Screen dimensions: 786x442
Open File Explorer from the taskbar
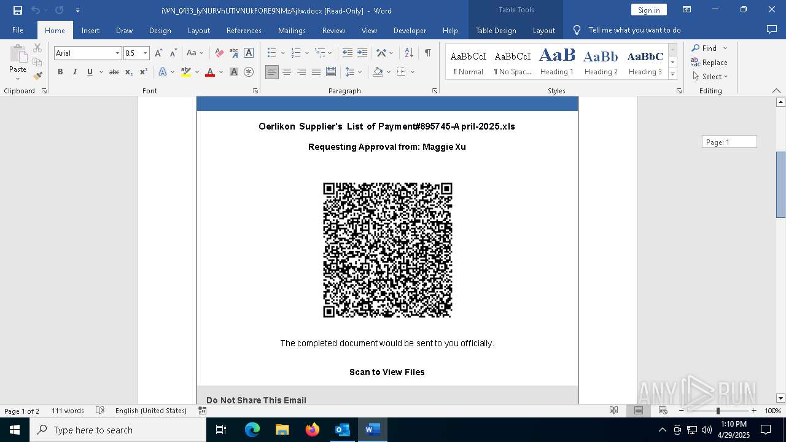tap(282, 430)
